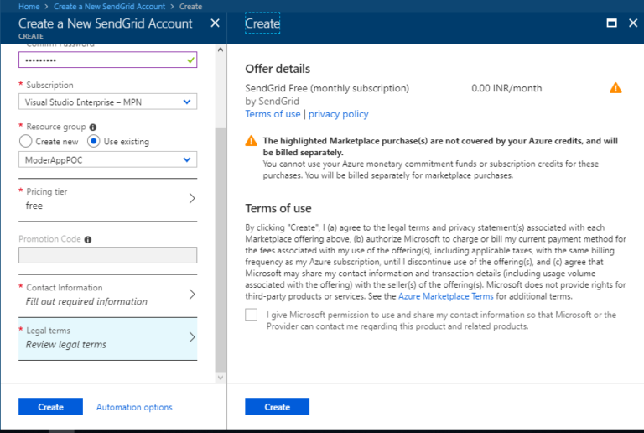This screenshot has height=433, width=644.
Task: Close the Create blade
Action: pyautogui.click(x=633, y=23)
